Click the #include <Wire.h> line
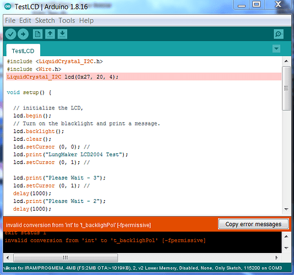The image size is (294, 275). click(x=34, y=69)
